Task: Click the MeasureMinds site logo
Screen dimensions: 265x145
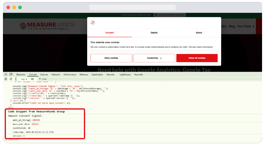Action: [x=47, y=26]
